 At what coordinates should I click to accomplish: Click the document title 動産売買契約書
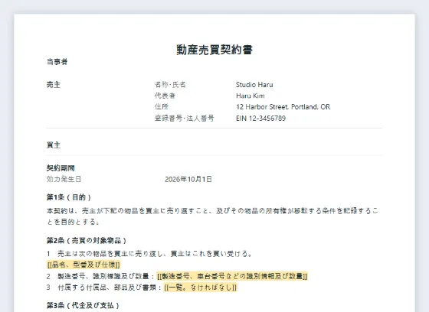pyautogui.click(x=215, y=50)
